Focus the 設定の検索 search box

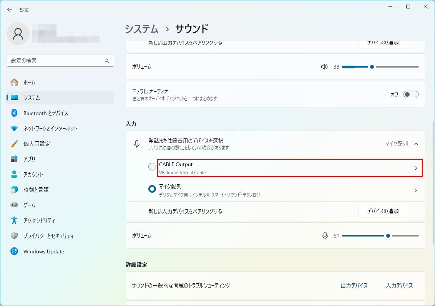click(x=60, y=61)
